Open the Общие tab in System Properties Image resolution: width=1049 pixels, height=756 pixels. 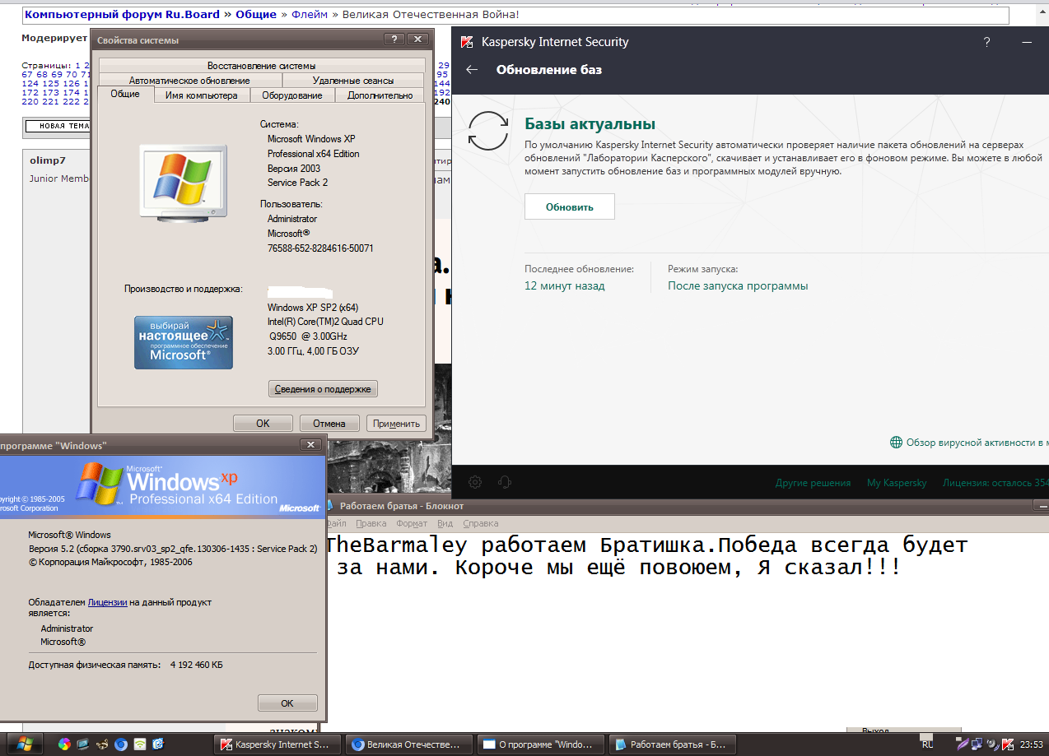click(125, 95)
